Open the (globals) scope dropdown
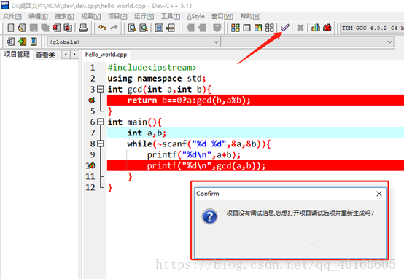This screenshot has width=404, height=279. click(133, 42)
